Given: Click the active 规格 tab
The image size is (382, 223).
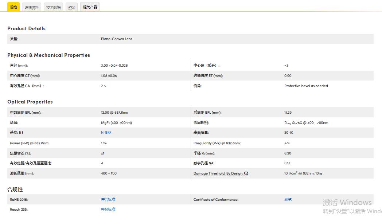Looking at the screenshot, I should [13, 7].
